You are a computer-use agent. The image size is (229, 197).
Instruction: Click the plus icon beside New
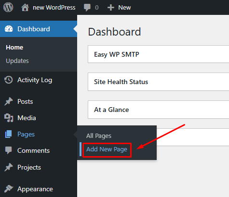[x=111, y=8]
